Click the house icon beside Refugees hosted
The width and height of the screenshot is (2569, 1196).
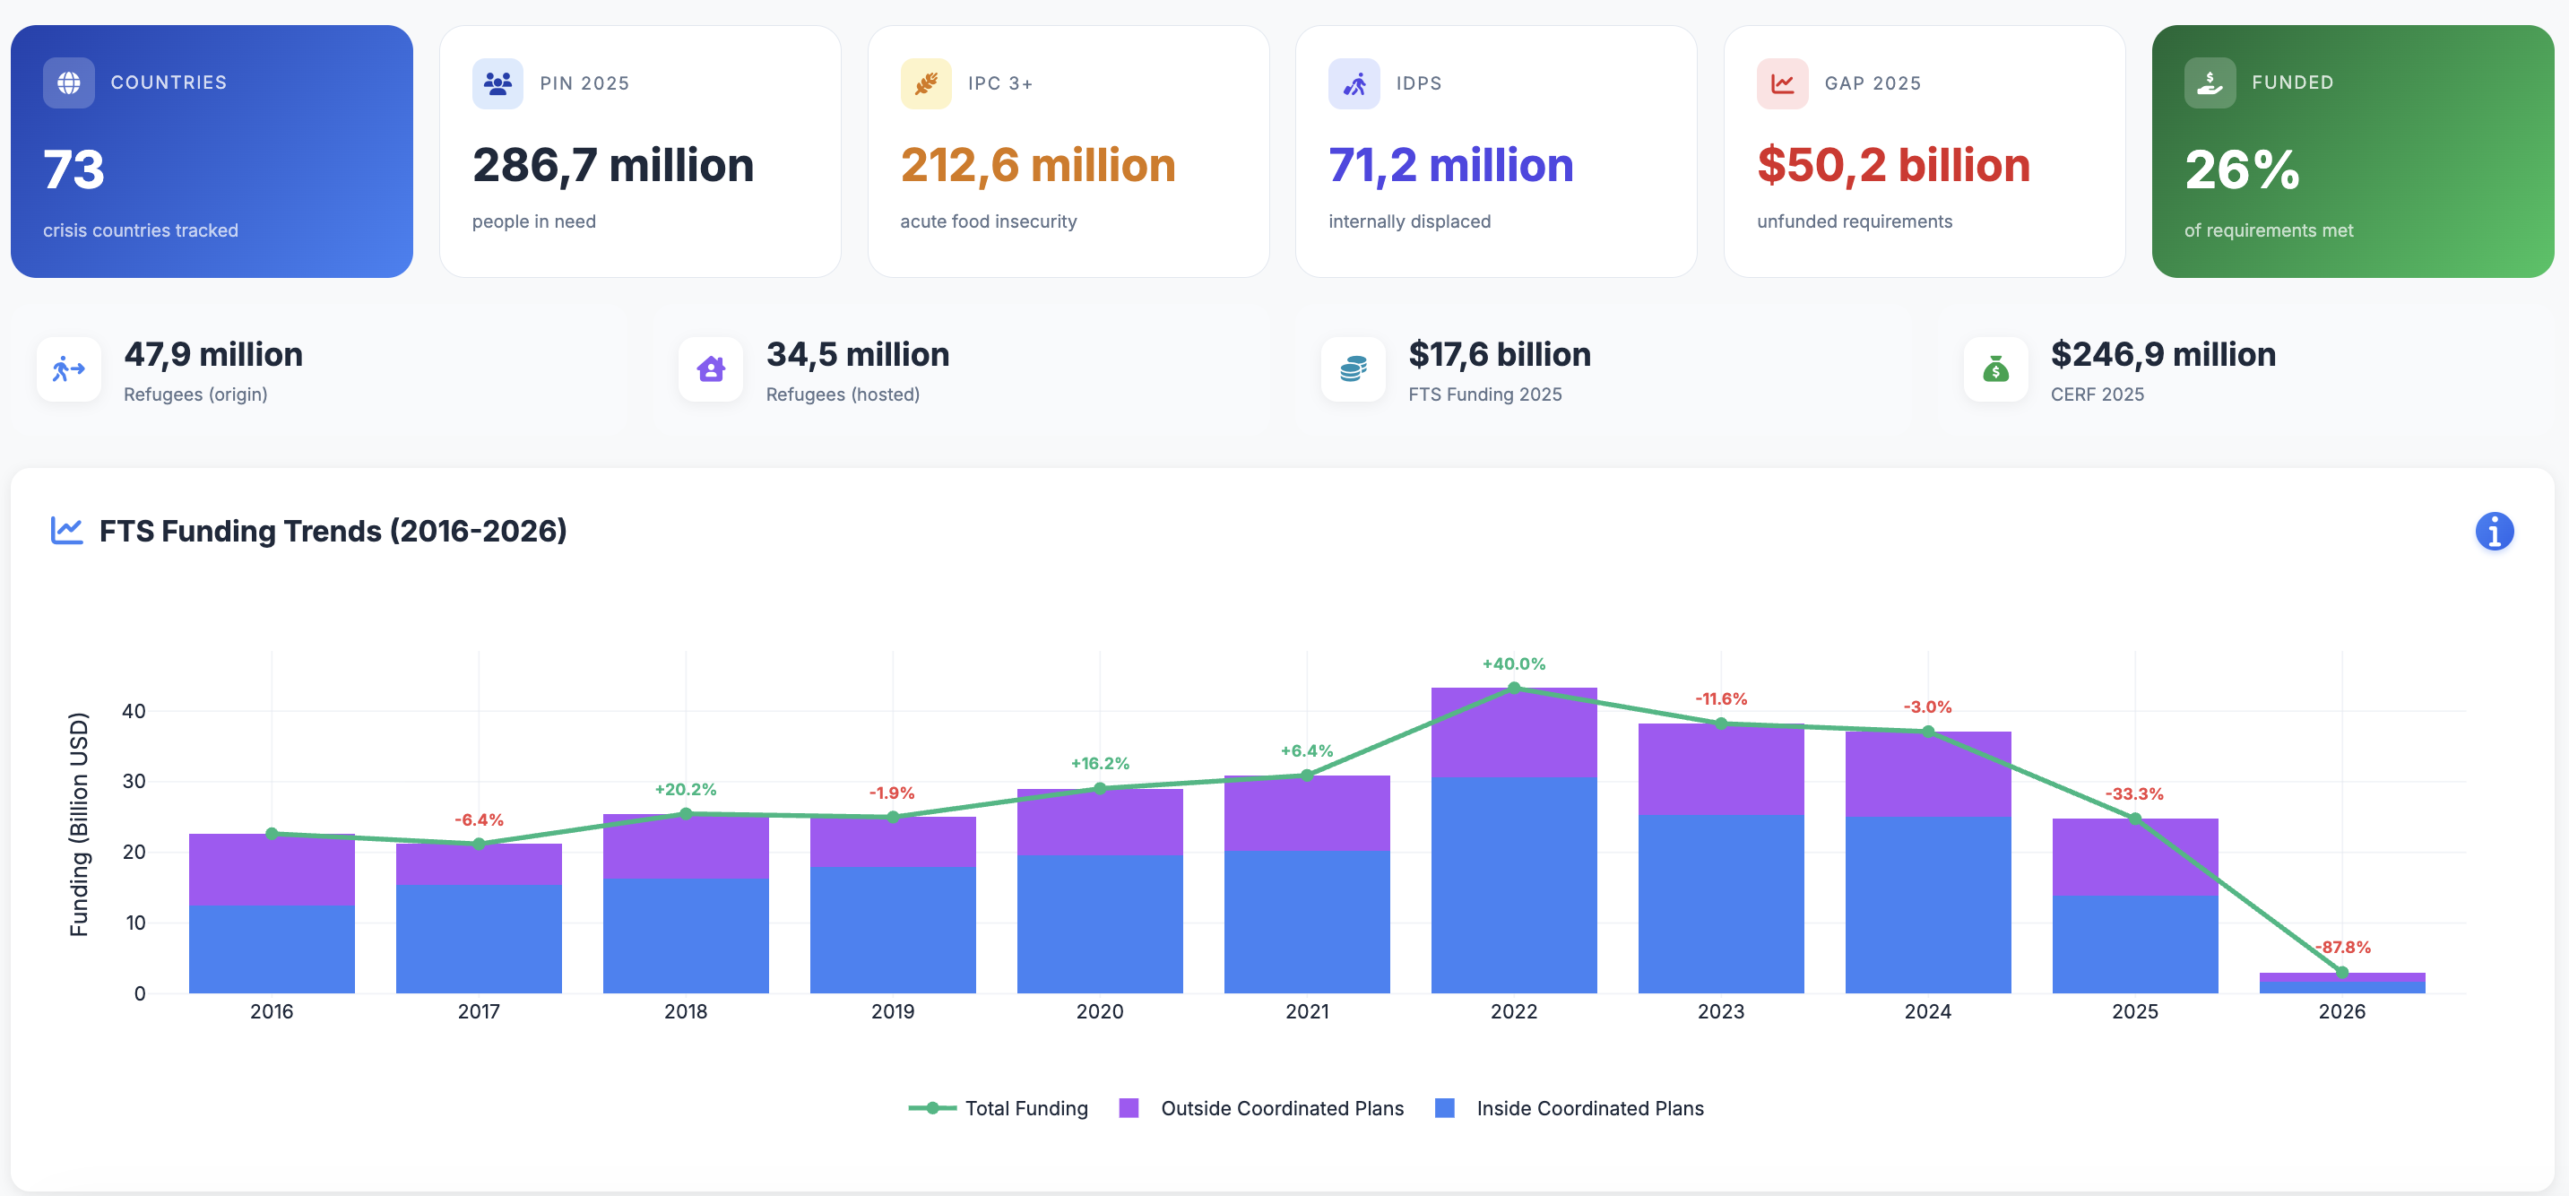click(x=710, y=369)
